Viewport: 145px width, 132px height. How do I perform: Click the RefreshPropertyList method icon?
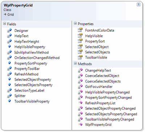80,103
